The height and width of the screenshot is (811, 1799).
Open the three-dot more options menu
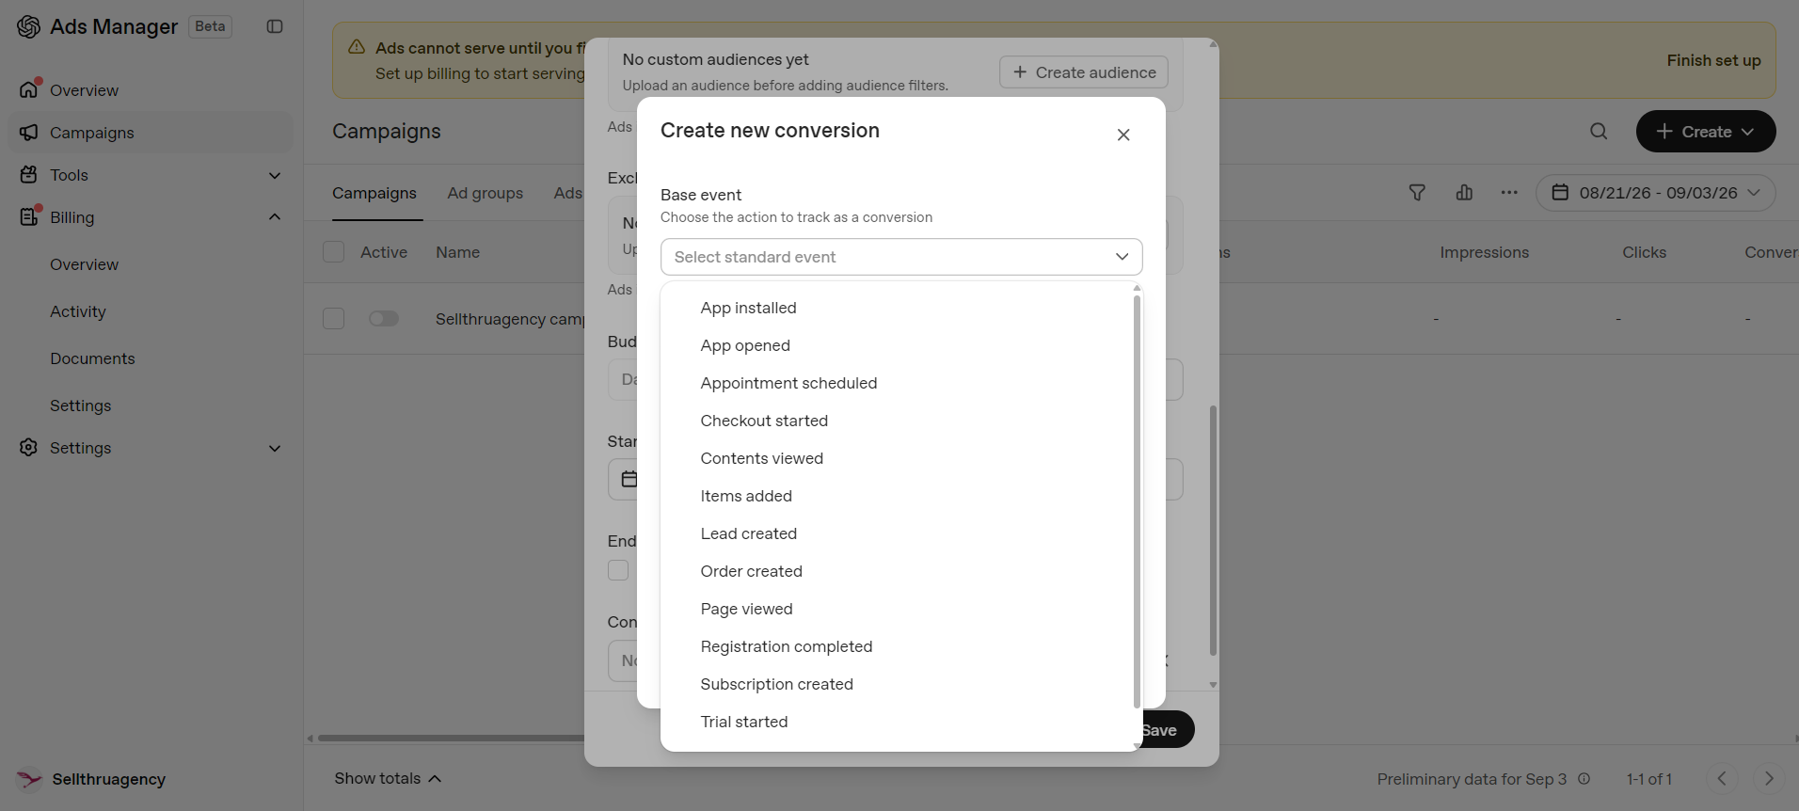tap(1509, 193)
